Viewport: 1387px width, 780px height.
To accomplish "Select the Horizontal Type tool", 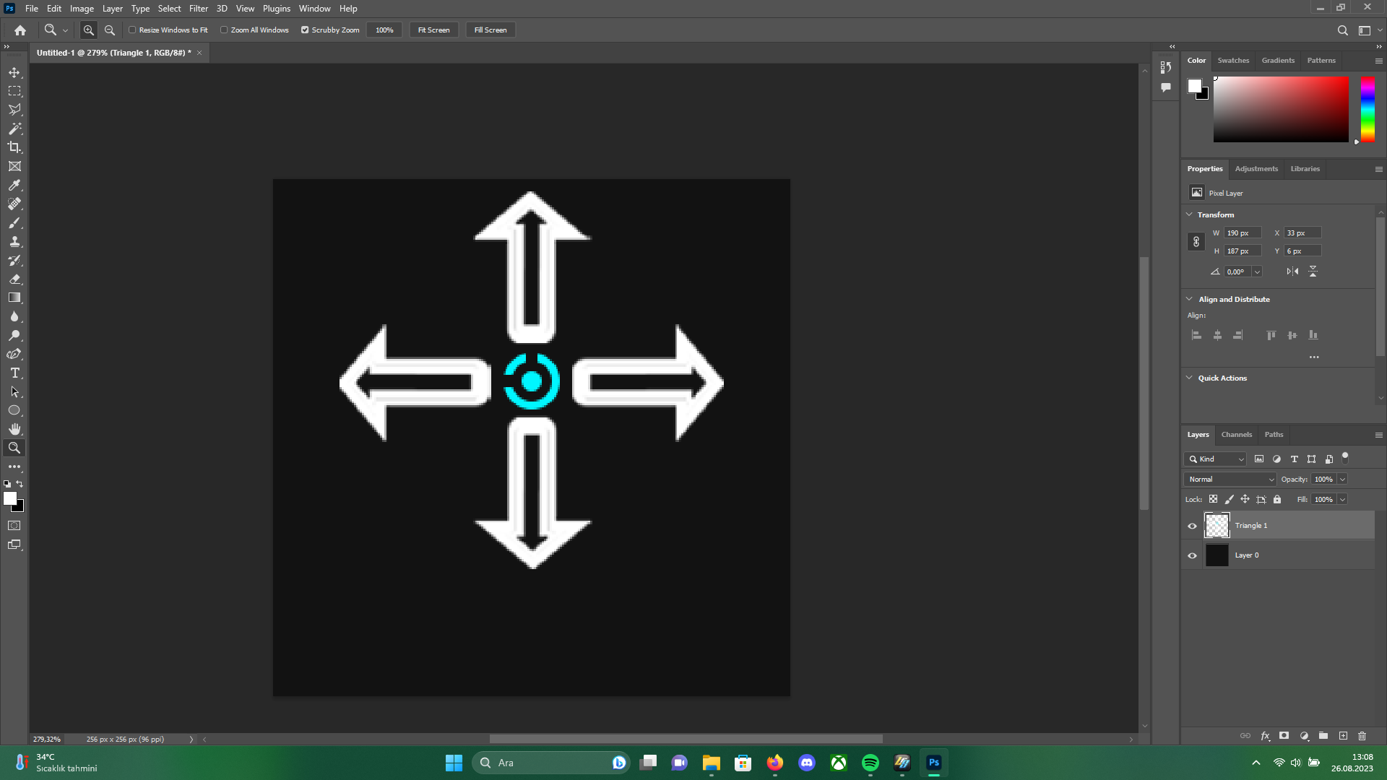I will pos(14,373).
